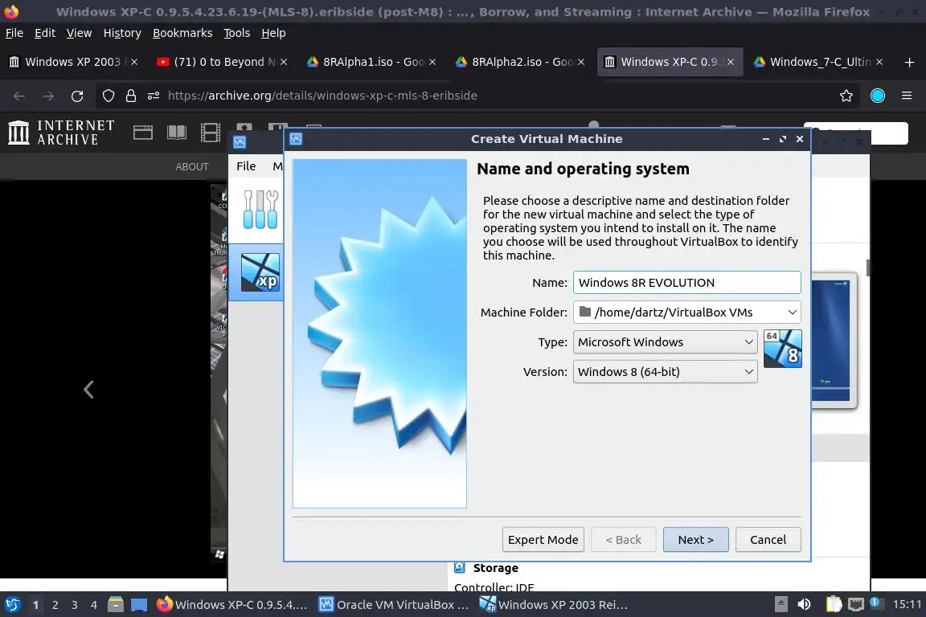Go to previous image using left chevron
926x617 pixels.
pos(88,390)
